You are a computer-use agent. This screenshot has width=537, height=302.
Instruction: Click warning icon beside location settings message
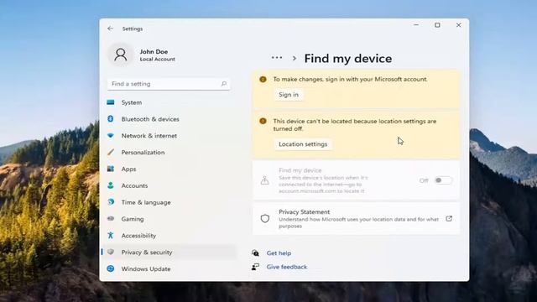pos(263,121)
